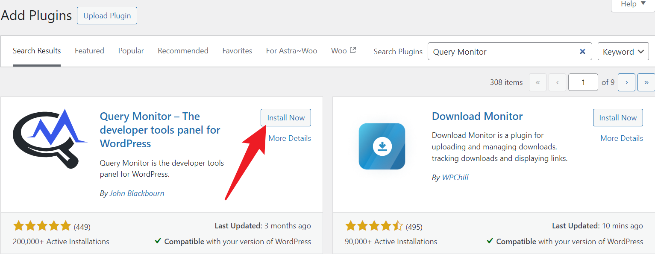Click the Query Monitor plugin logo icon
This screenshot has height=254, width=655.
[50, 139]
